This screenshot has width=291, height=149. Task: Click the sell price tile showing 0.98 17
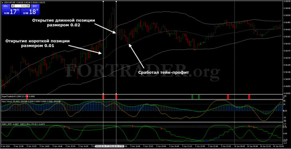(x=11, y=12)
